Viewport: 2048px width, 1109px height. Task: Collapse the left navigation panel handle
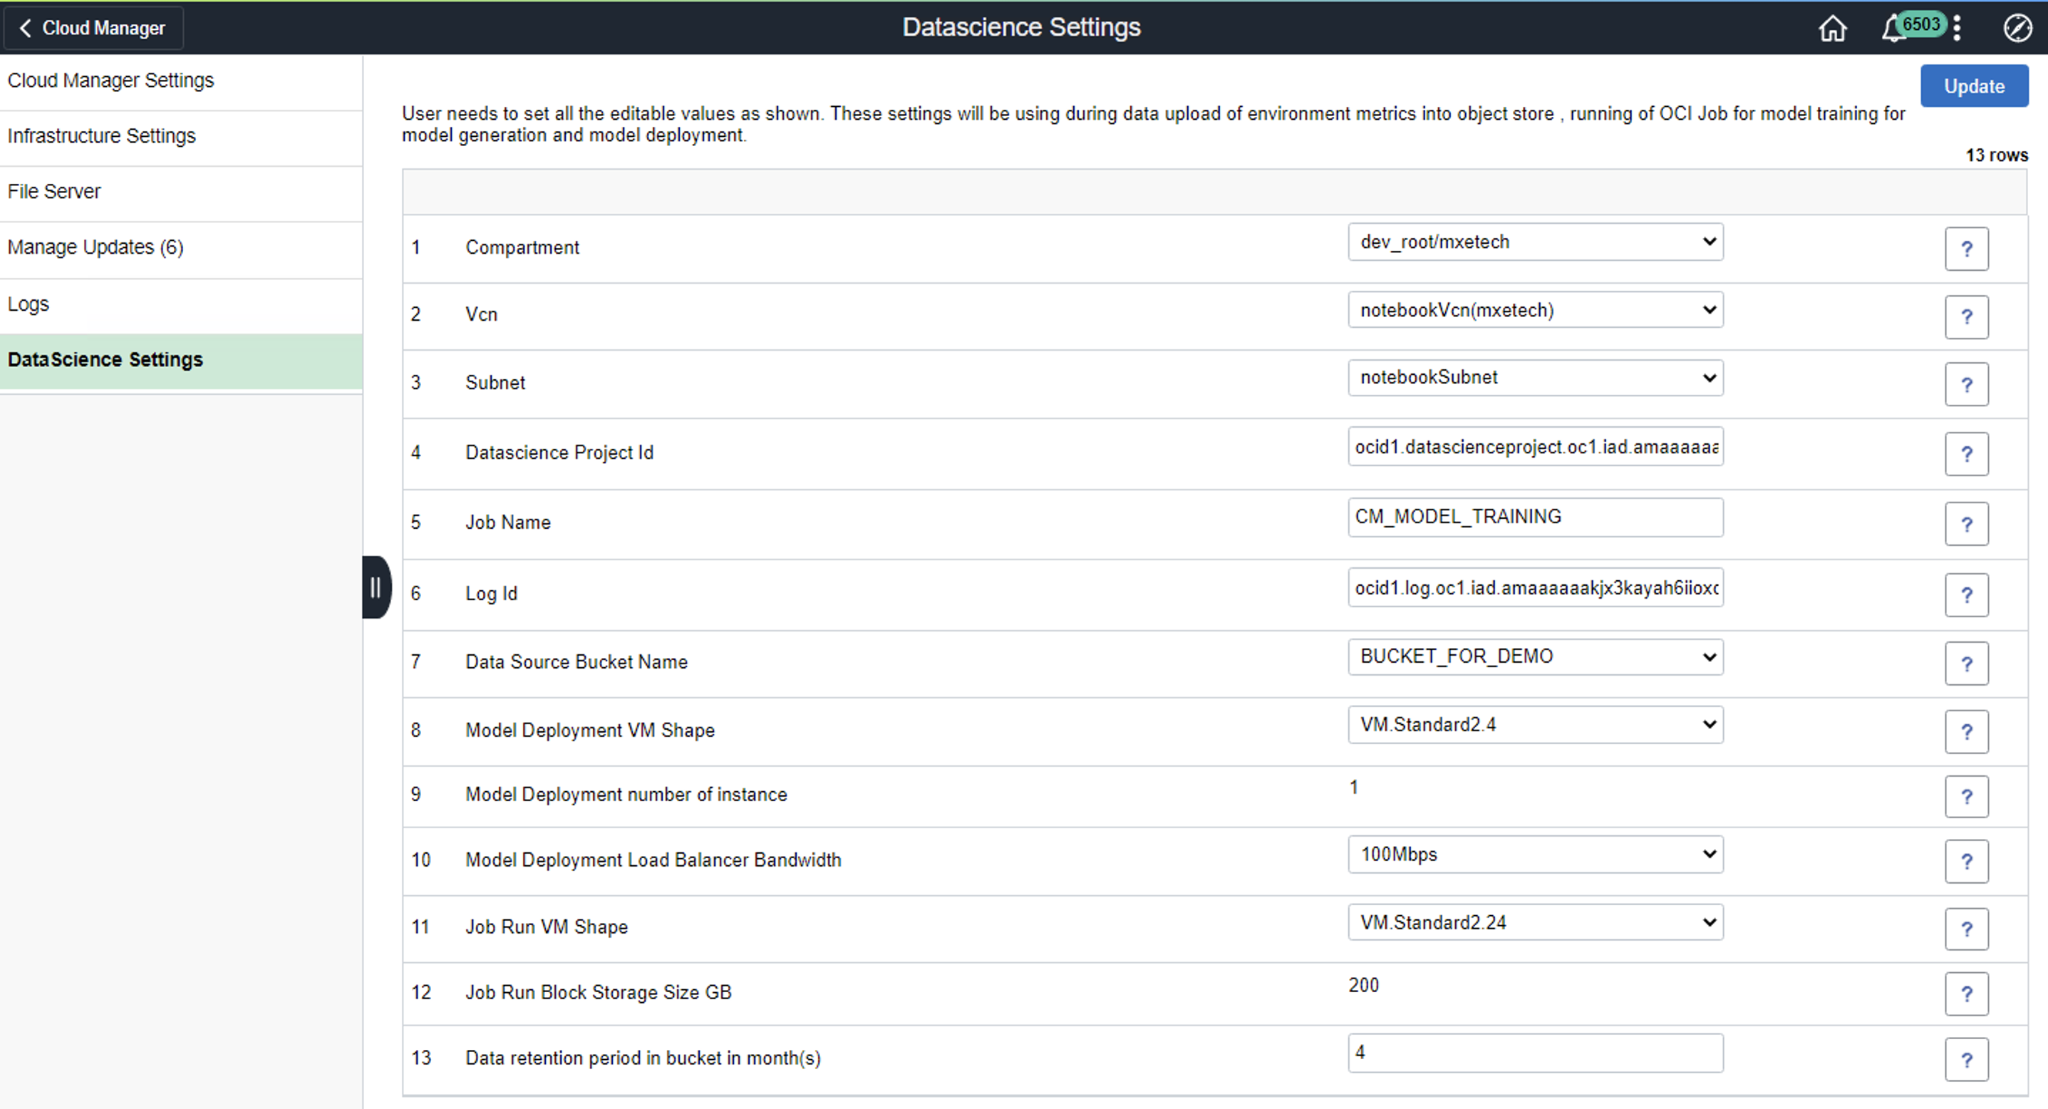click(376, 587)
